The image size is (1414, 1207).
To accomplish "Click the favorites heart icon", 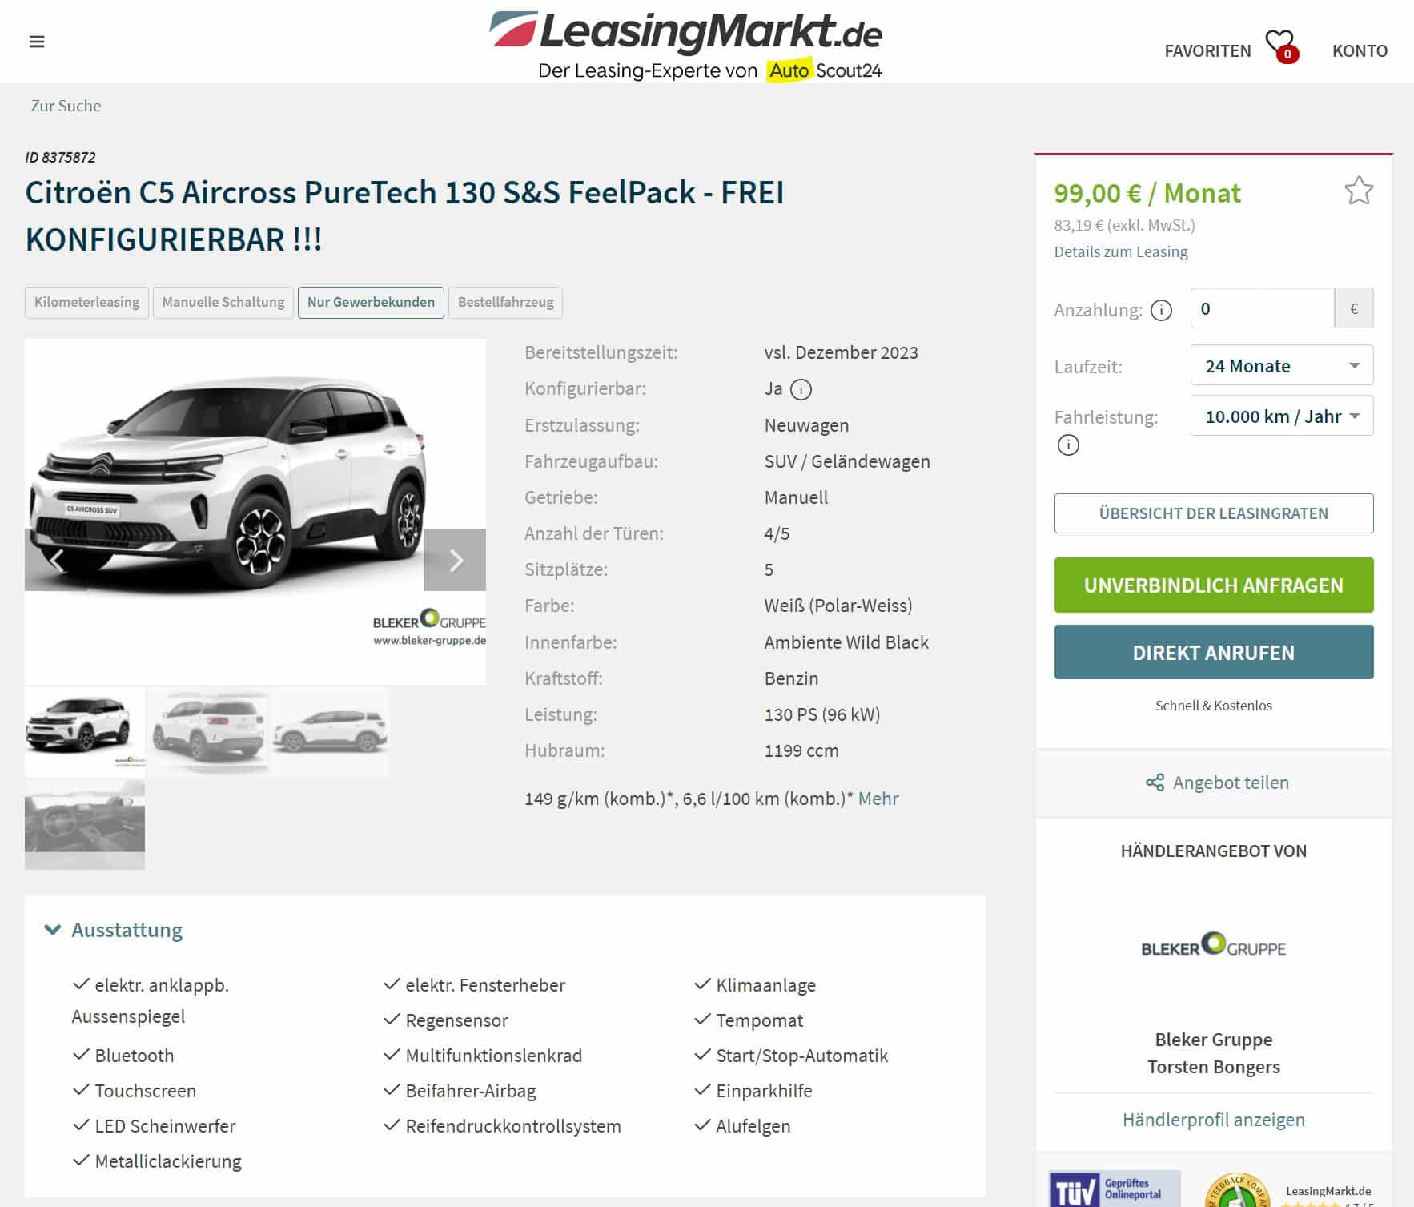I will [1279, 45].
